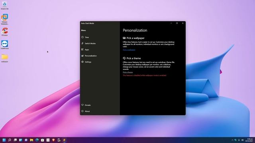Select the TeamViewer desktop shortcut
This screenshot has height=143, width=255.
coord(4,45)
